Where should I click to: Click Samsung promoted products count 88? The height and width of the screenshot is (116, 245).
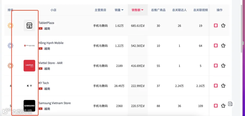pyautogui.click(x=158, y=106)
